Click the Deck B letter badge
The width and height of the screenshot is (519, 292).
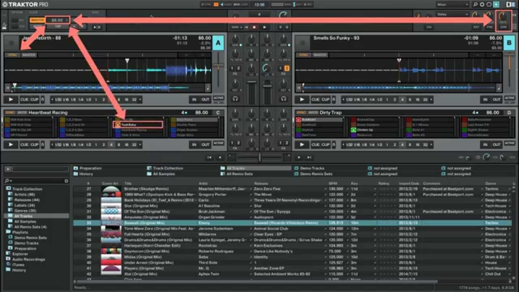(509, 43)
